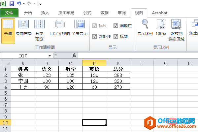Select column F header
The height and width of the screenshot is (132, 198).
(x=142, y=63)
